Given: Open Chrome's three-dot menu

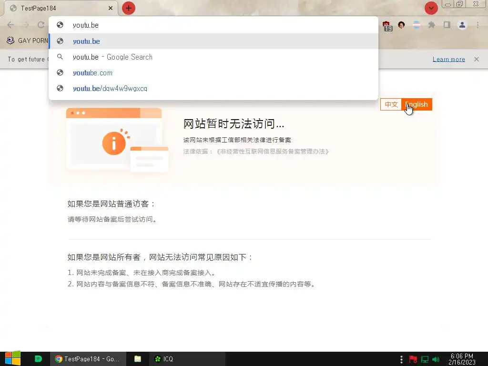Looking at the screenshot, I should [x=478, y=25].
